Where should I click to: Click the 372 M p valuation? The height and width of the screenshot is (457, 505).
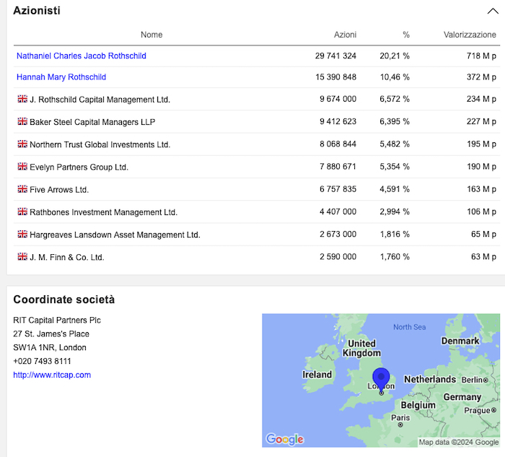click(x=481, y=77)
